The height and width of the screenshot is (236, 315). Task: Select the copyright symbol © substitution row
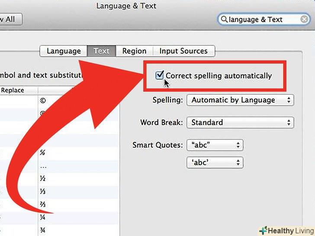coord(43,100)
